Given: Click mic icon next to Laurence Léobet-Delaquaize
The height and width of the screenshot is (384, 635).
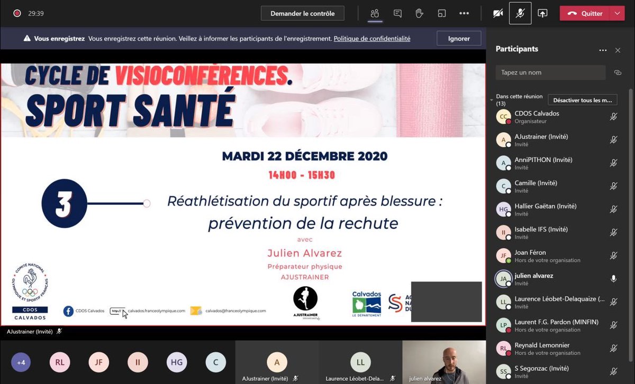Looking at the screenshot, I should click(x=614, y=303).
